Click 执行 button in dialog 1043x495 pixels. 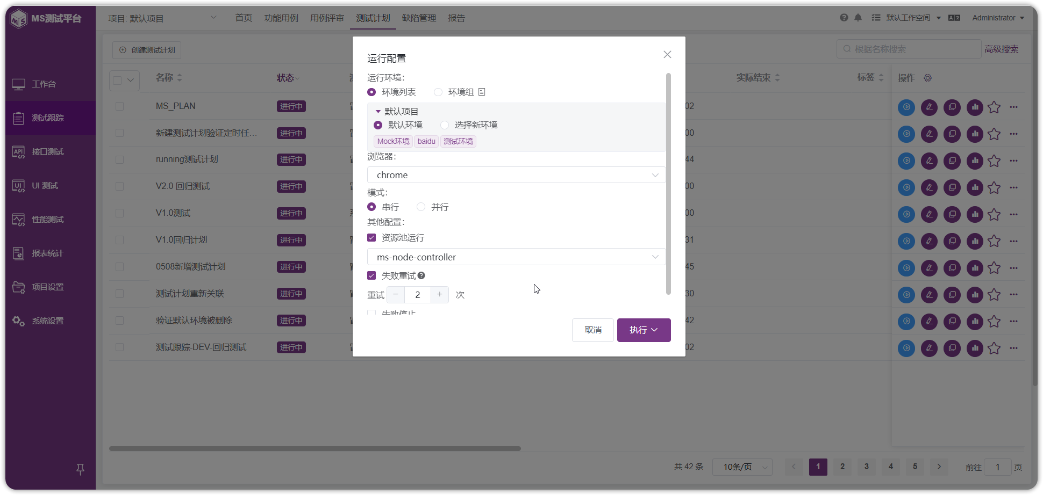[x=644, y=330]
